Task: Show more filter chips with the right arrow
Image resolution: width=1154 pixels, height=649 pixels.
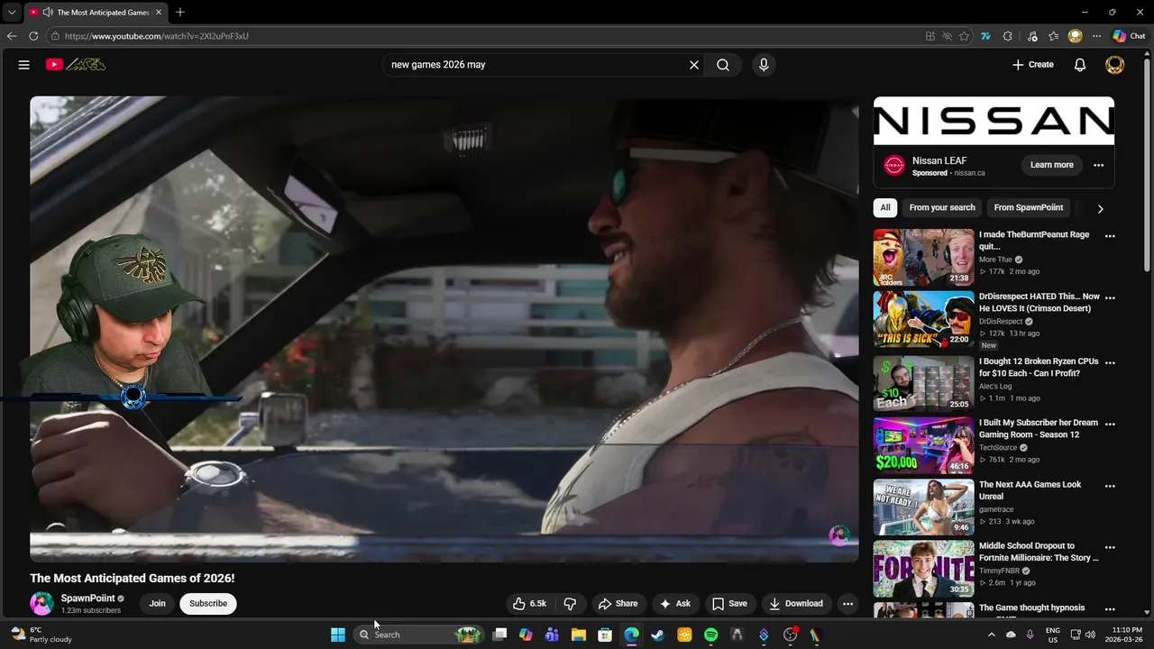Action: click(1100, 208)
